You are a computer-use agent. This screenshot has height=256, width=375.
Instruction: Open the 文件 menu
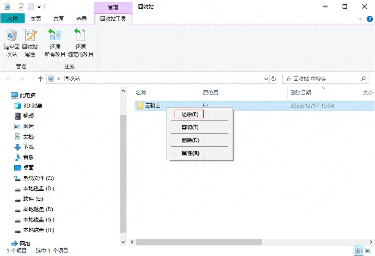pos(12,19)
